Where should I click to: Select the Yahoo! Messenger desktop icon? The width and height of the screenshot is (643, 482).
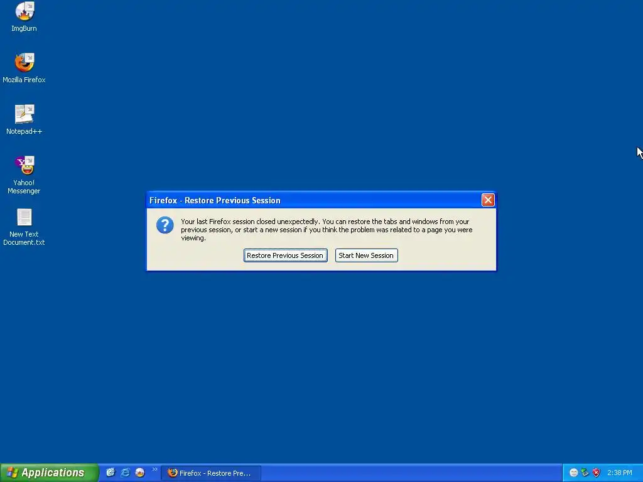click(x=24, y=175)
